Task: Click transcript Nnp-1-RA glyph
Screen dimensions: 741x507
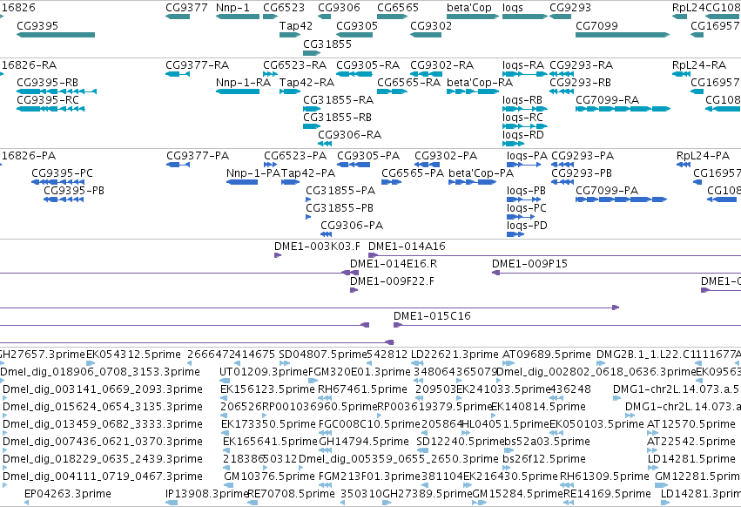Action: point(238,91)
